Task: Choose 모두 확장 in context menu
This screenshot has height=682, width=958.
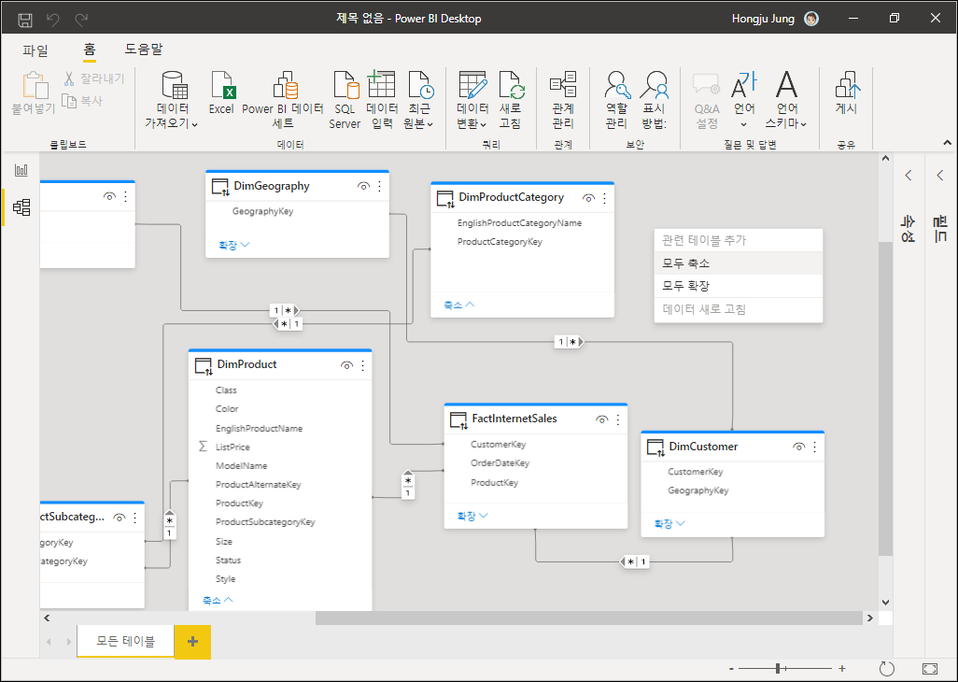Action: tap(738, 286)
